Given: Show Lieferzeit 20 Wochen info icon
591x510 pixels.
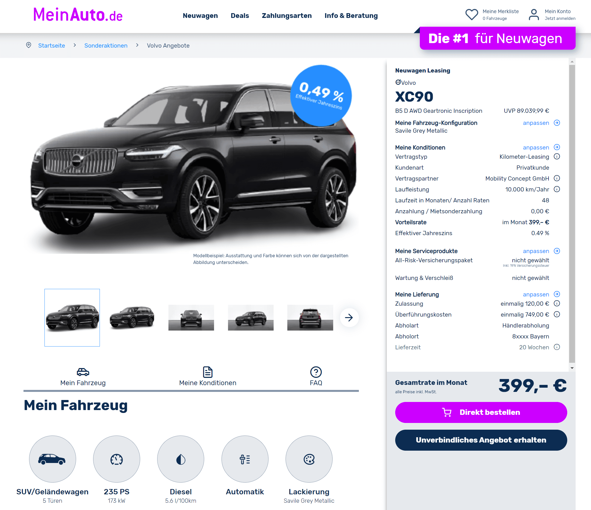Looking at the screenshot, I should (x=557, y=347).
